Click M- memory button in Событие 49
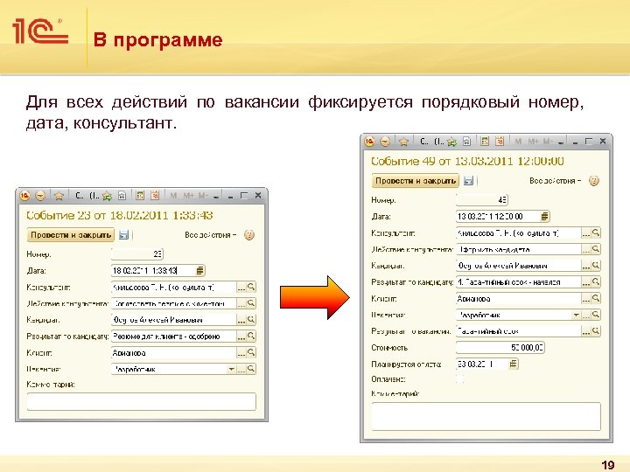Viewport: 630px width, 472px height. [547, 142]
